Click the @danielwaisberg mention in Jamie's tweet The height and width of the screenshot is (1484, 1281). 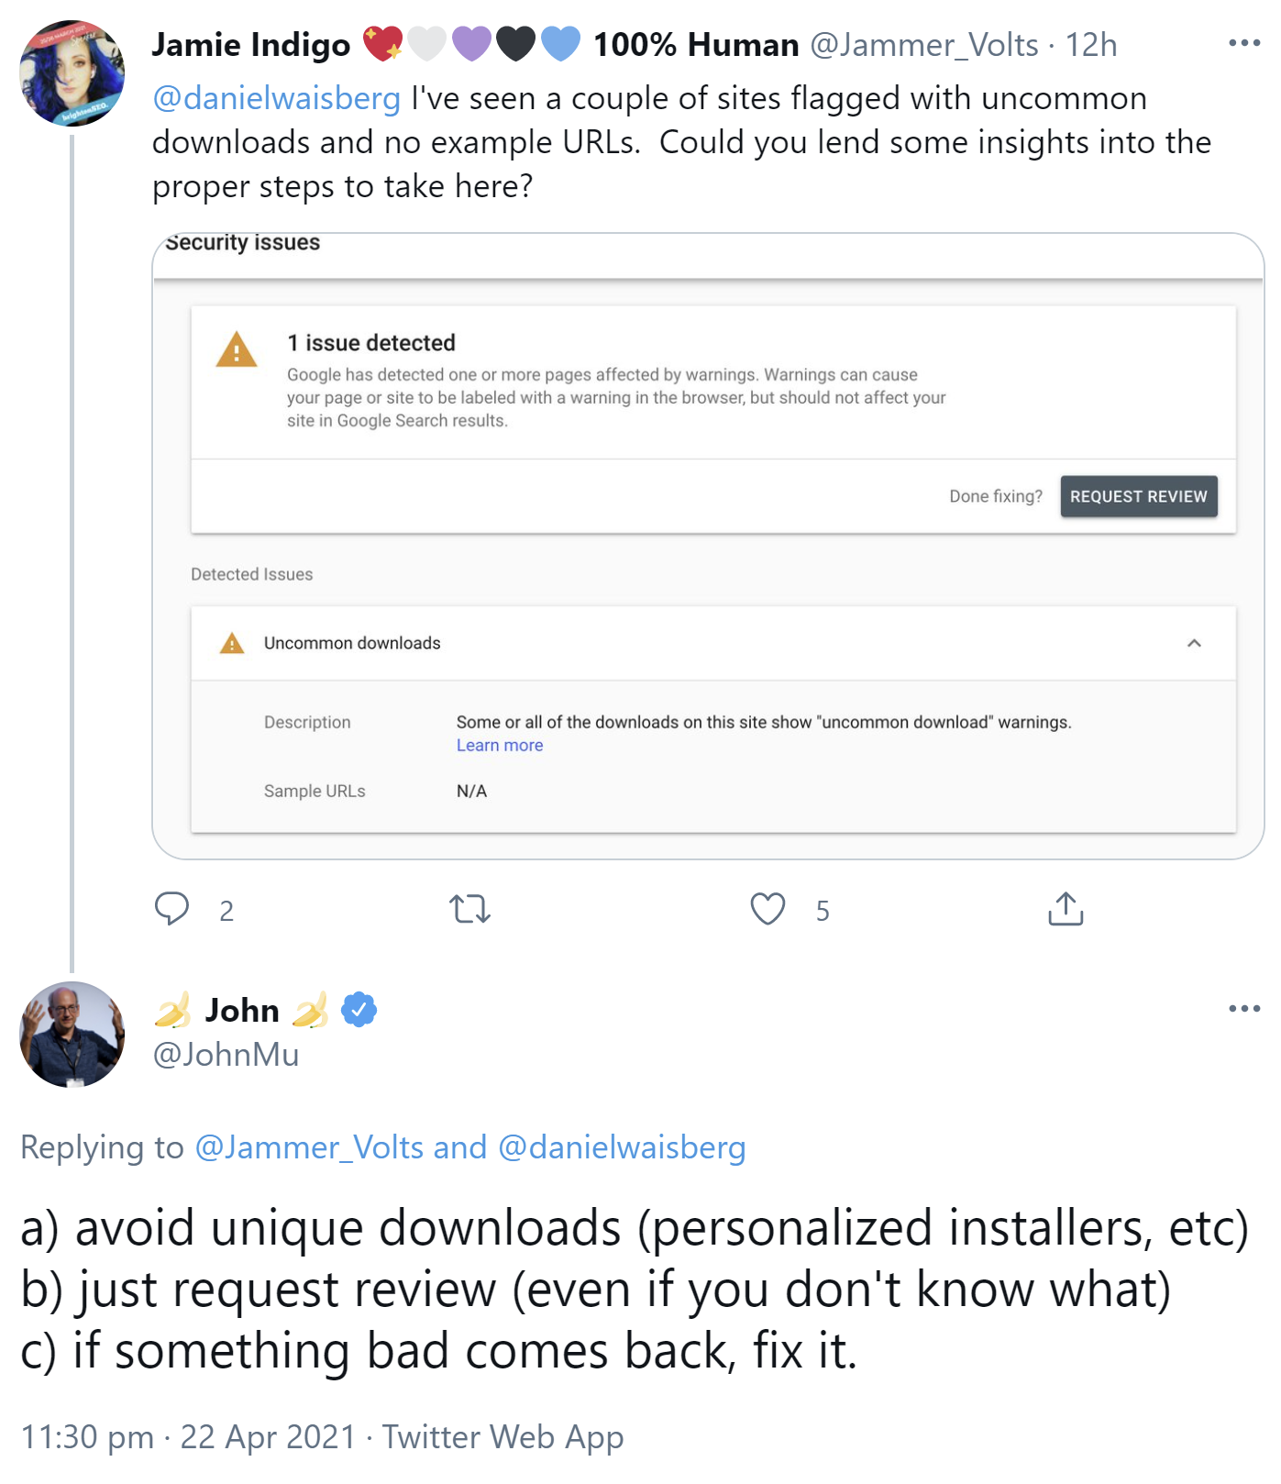tap(276, 98)
